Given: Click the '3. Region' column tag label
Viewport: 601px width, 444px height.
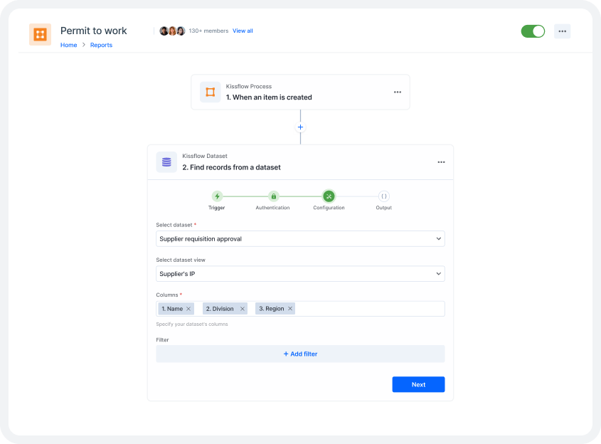Looking at the screenshot, I should pyautogui.click(x=272, y=309).
